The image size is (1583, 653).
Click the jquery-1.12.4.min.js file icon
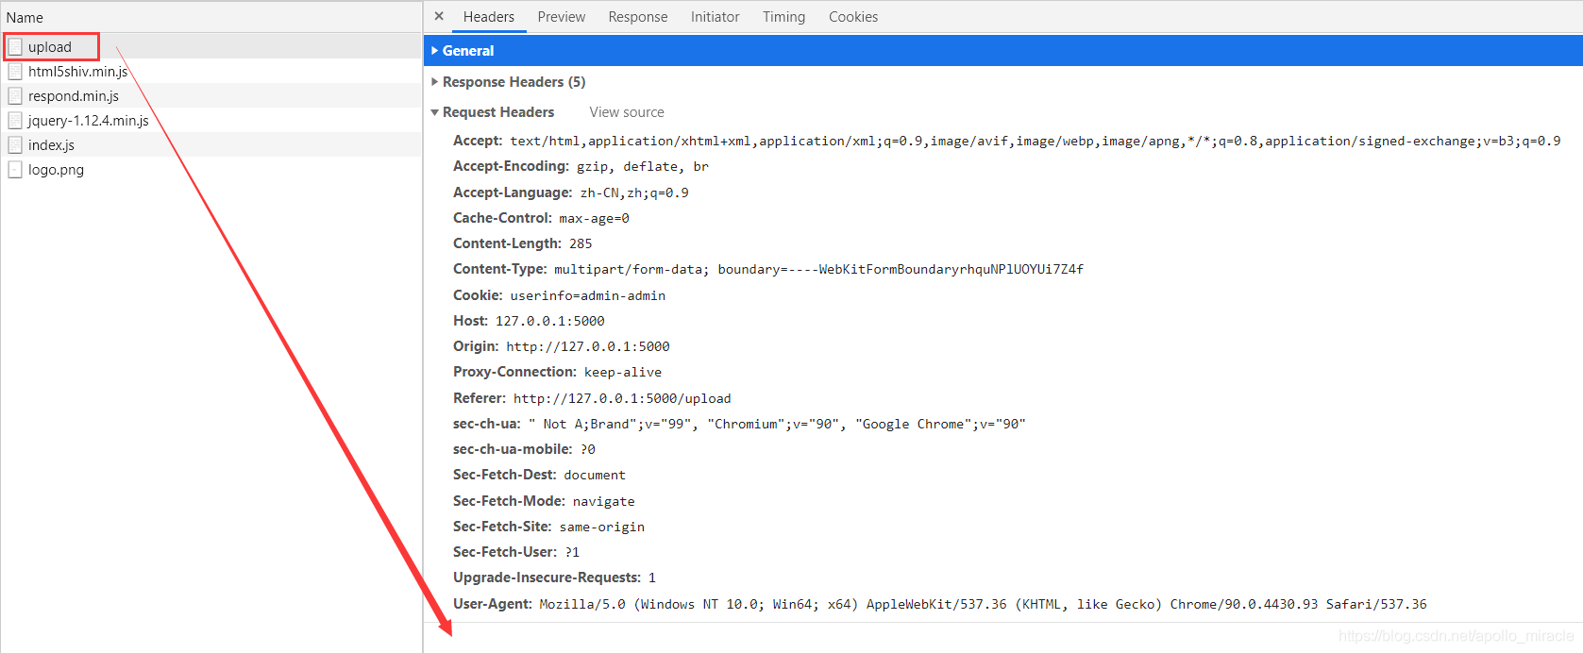[x=15, y=121]
